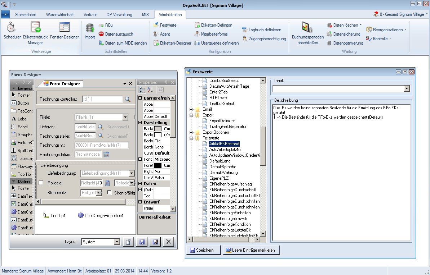Open the Stammdaten ribbon tab

(x=26, y=15)
